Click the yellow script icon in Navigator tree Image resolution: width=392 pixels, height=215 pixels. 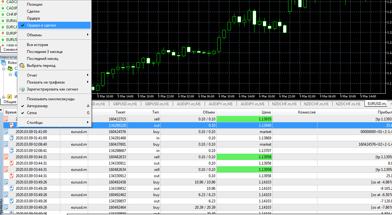pos(10,97)
